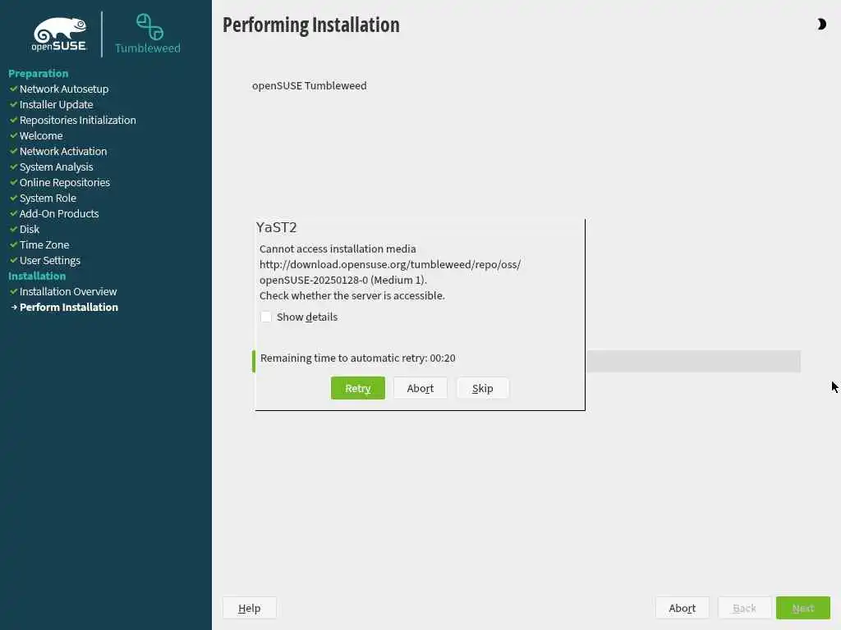Click the openSUSE chameleon logo
The image size is (841, 630).
click(59, 34)
